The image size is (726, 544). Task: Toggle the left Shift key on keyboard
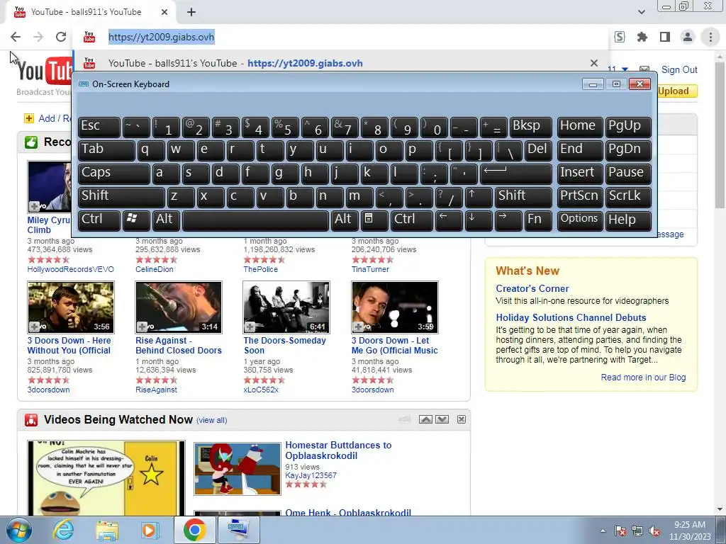[121, 197]
